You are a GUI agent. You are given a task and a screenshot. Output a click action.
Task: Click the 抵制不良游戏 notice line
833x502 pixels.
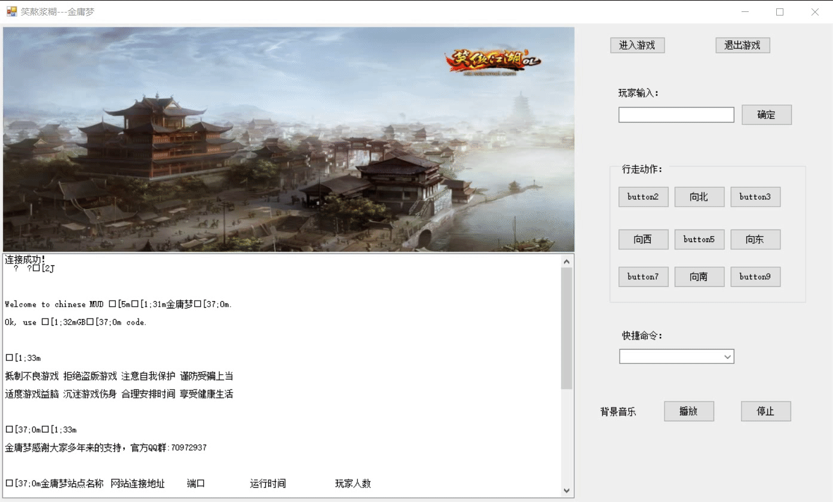tap(119, 376)
